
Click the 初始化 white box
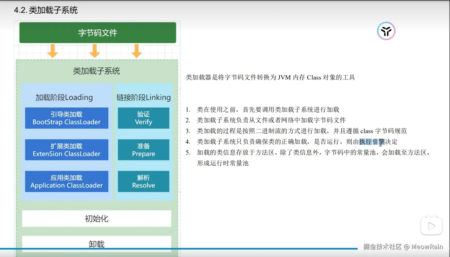[x=97, y=219]
